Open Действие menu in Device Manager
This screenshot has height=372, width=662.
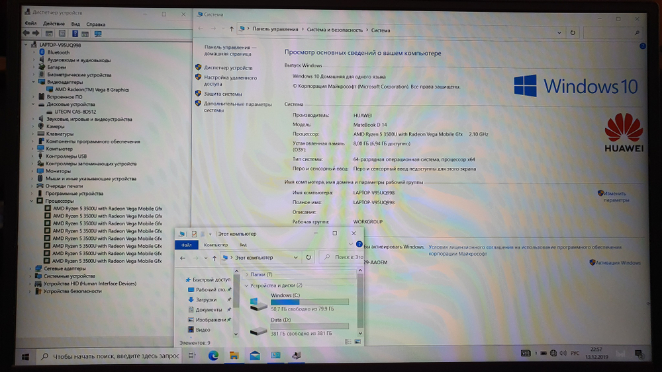[x=54, y=24]
